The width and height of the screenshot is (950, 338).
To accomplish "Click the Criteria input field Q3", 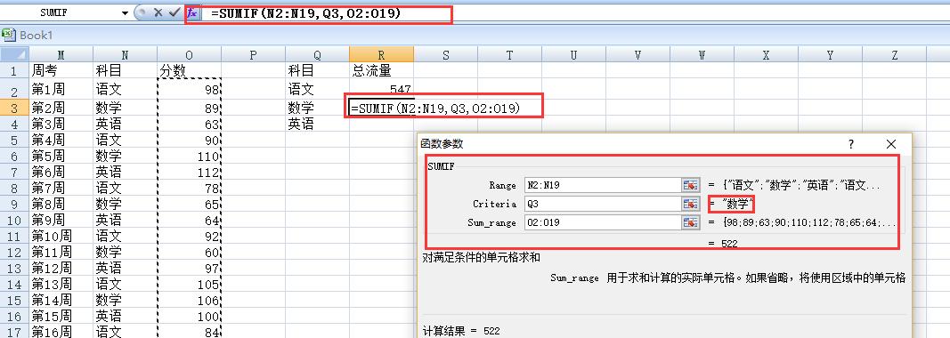I will pos(604,204).
